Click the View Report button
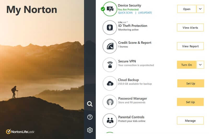The image size is (209, 139). 190,46
